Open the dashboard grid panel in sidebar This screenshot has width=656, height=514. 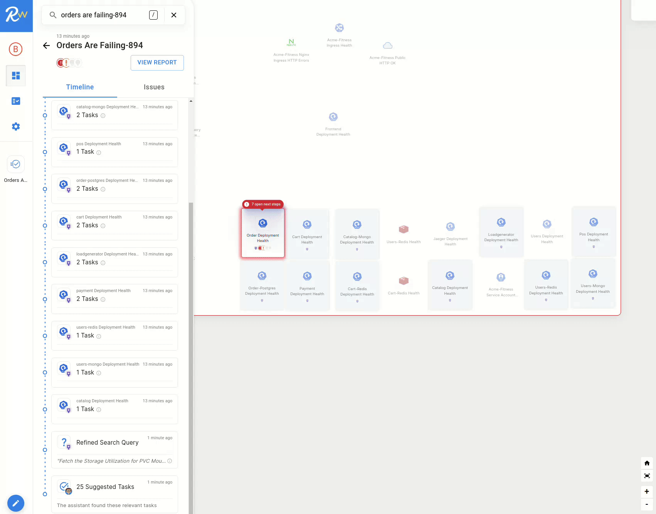click(x=16, y=76)
